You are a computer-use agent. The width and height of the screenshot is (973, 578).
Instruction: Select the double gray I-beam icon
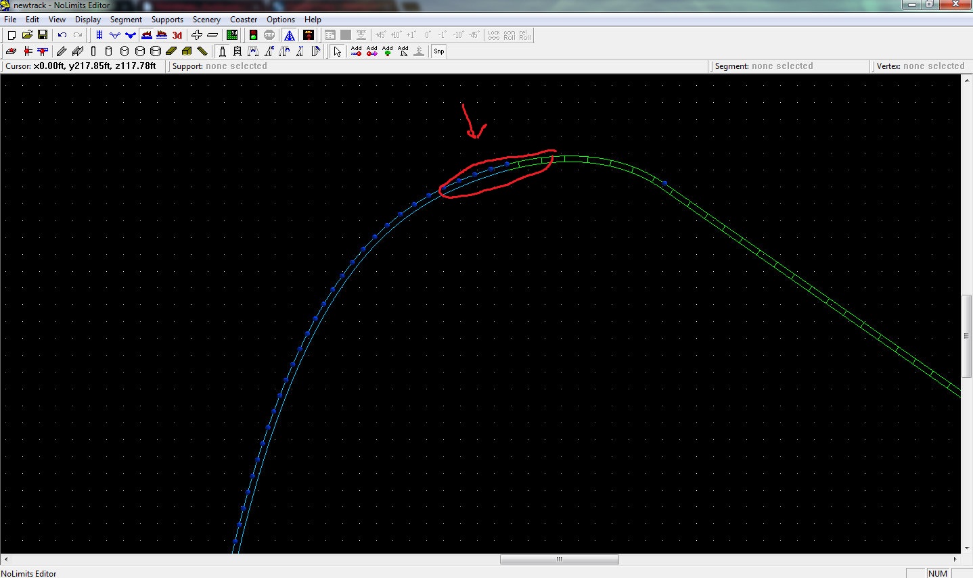(78, 51)
